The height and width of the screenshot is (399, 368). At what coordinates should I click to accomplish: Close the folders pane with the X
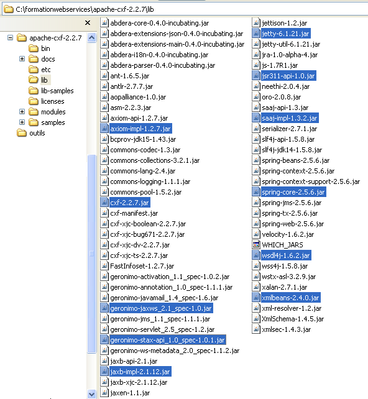(88, 22)
